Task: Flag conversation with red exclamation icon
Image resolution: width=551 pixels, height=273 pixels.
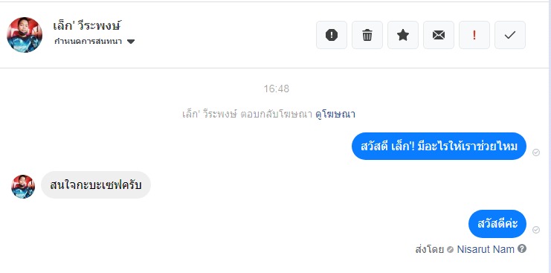Action: click(474, 35)
